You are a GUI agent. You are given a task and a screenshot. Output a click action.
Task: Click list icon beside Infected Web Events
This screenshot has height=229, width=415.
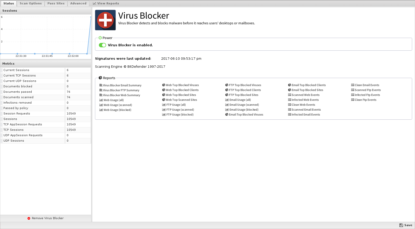290,100
